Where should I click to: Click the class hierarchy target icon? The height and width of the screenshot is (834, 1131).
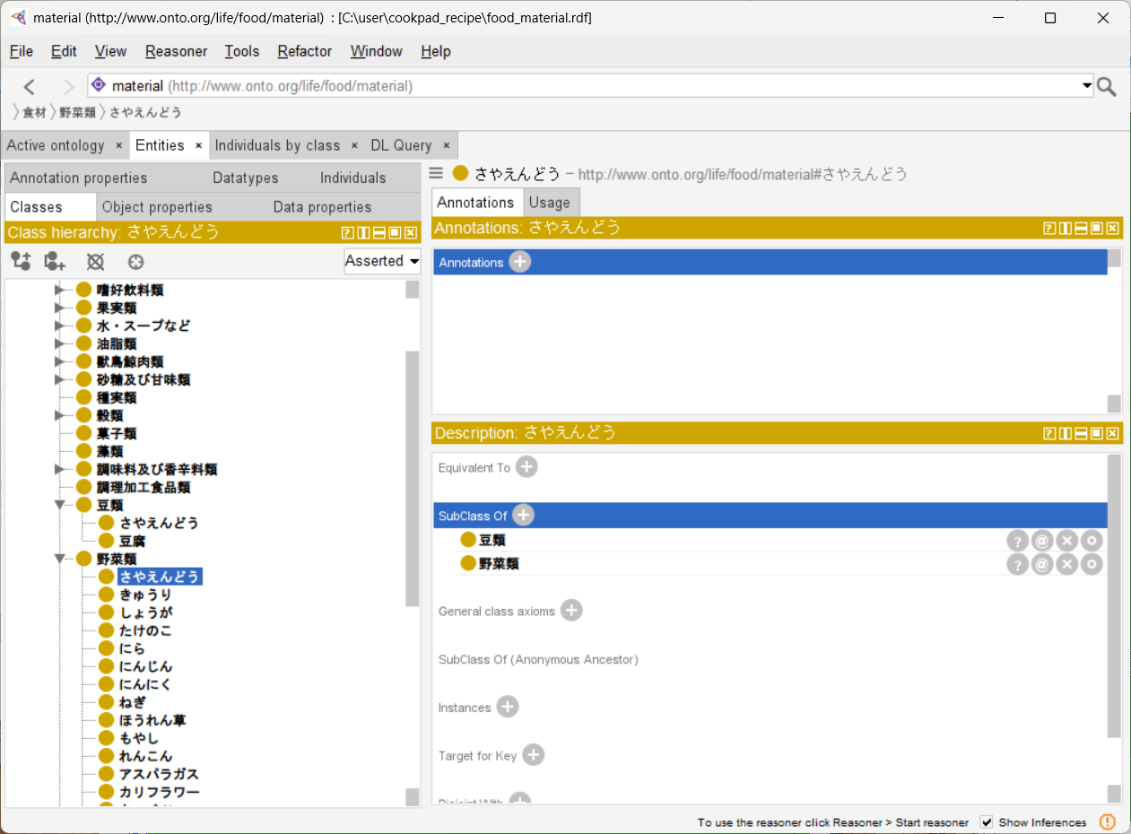(x=135, y=262)
